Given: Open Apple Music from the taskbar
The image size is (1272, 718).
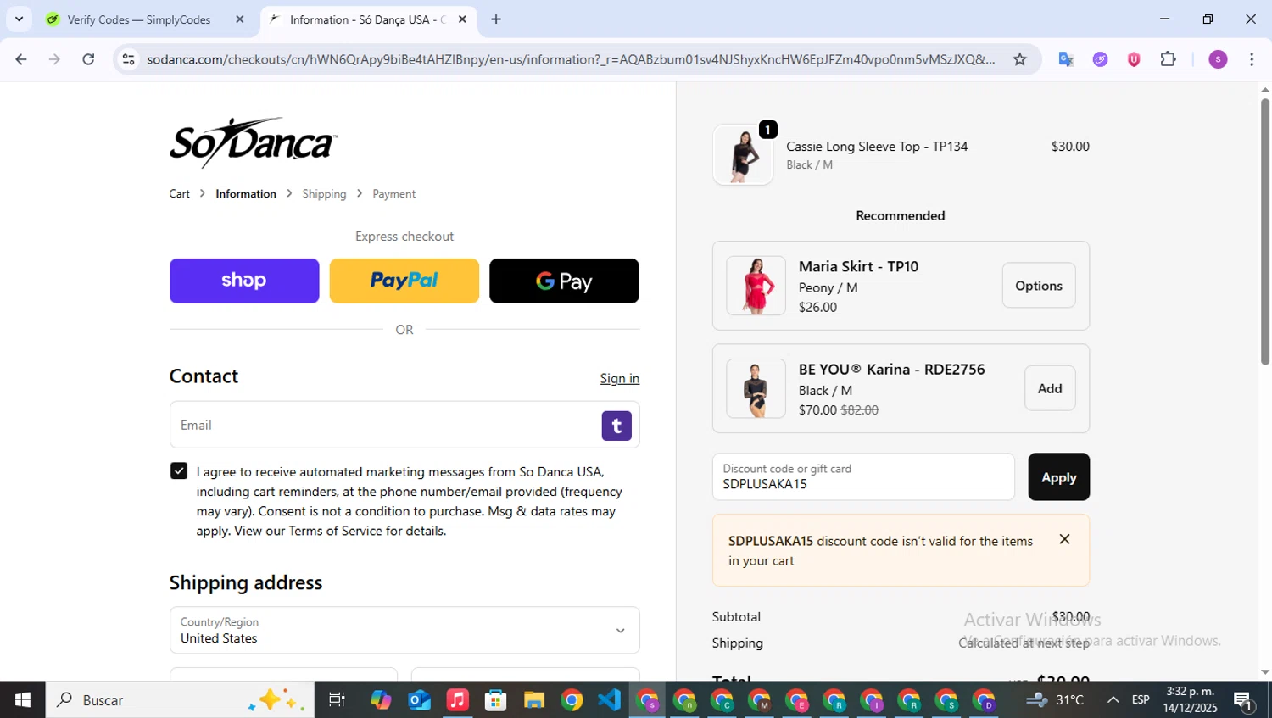Looking at the screenshot, I should click(x=457, y=700).
